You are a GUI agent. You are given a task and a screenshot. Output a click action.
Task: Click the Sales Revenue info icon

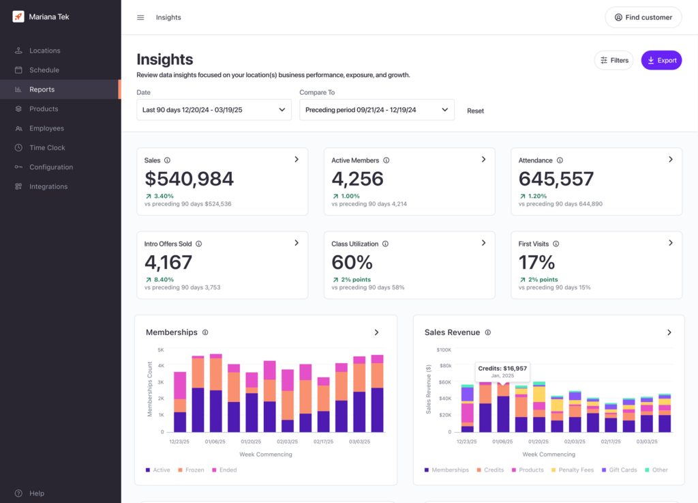[x=487, y=332]
